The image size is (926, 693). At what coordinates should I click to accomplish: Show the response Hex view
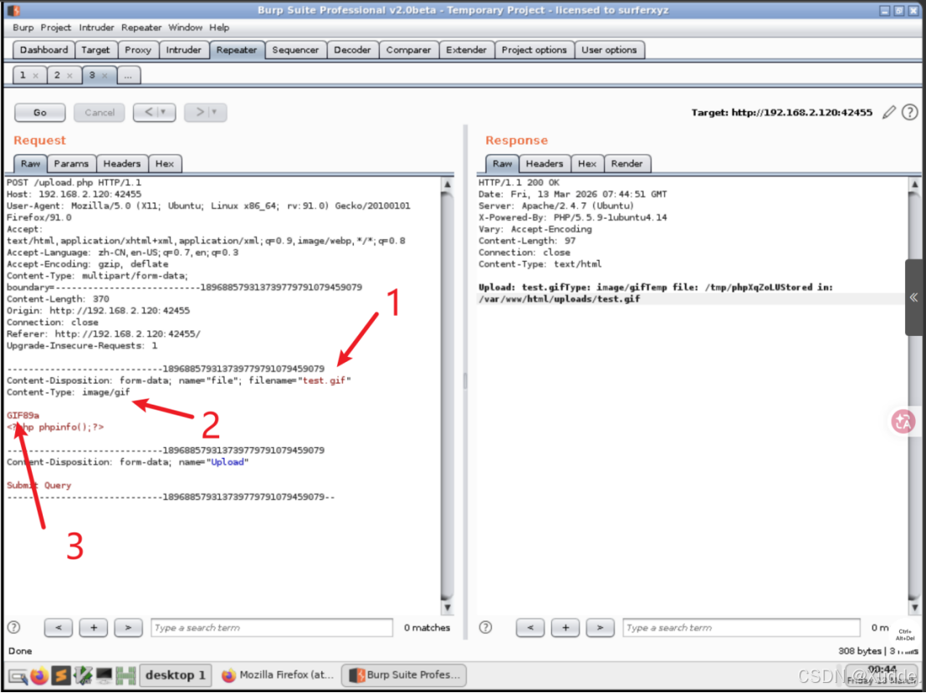(x=587, y=164)
